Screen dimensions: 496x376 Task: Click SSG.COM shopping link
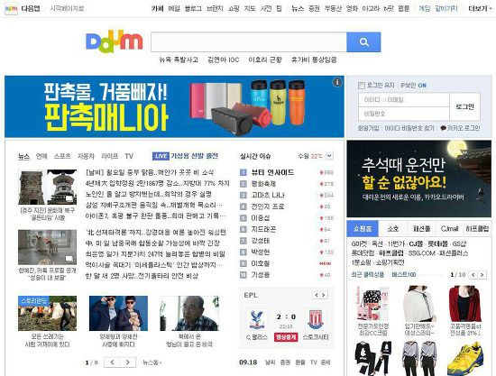click(422, 253)
